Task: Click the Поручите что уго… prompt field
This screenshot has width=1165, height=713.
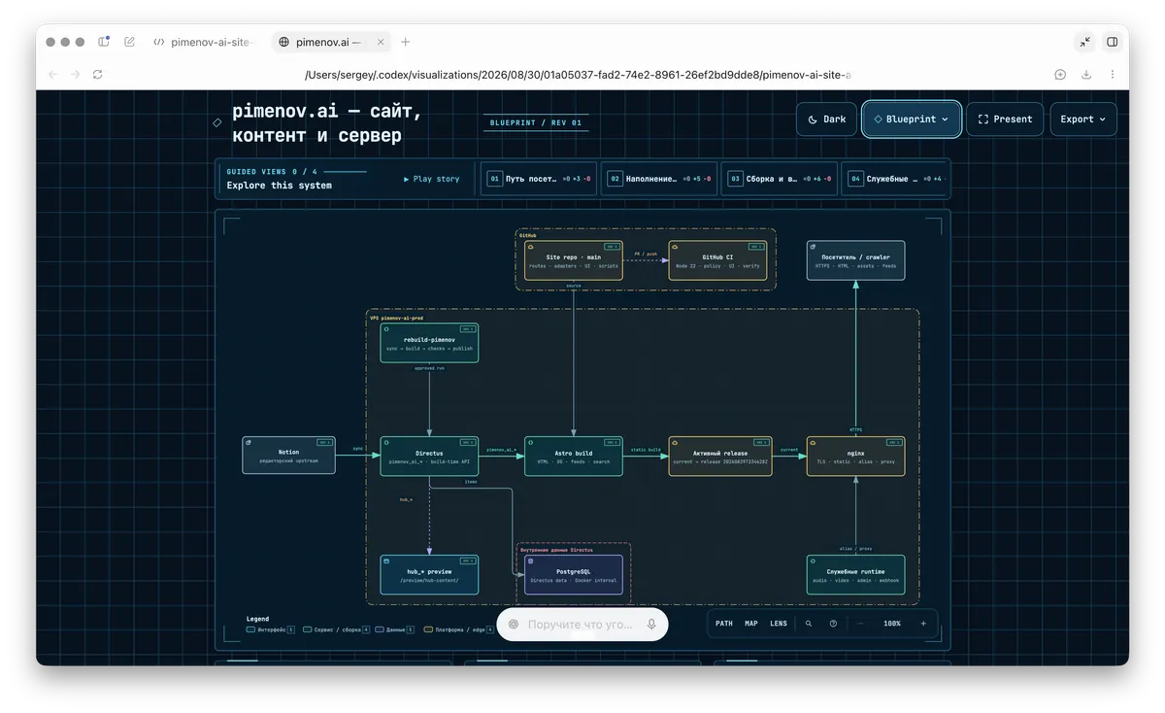Action: 581,625
